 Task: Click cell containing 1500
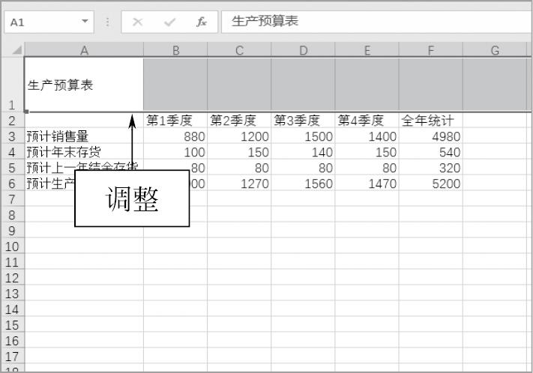303,136
